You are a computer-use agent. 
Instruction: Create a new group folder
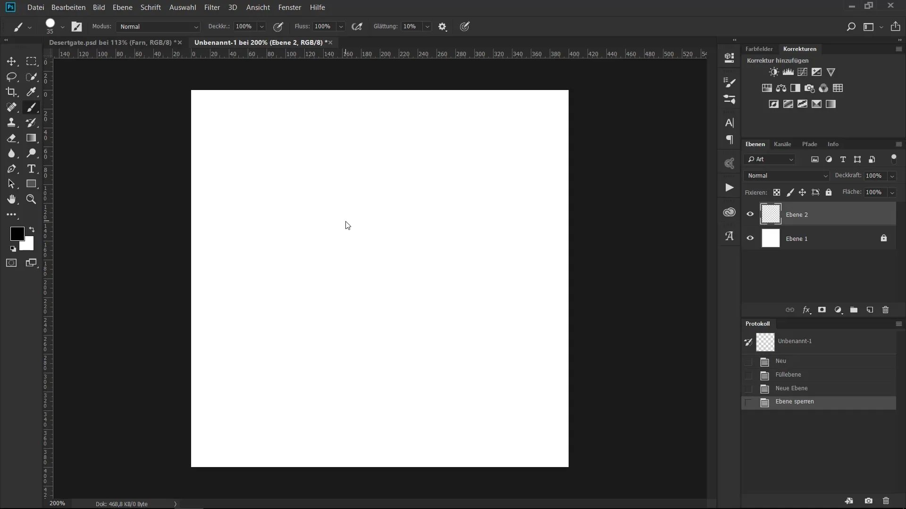[854, 310]
